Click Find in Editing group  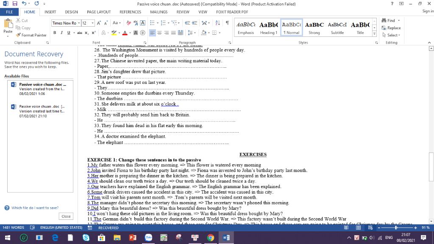(388, 20)
